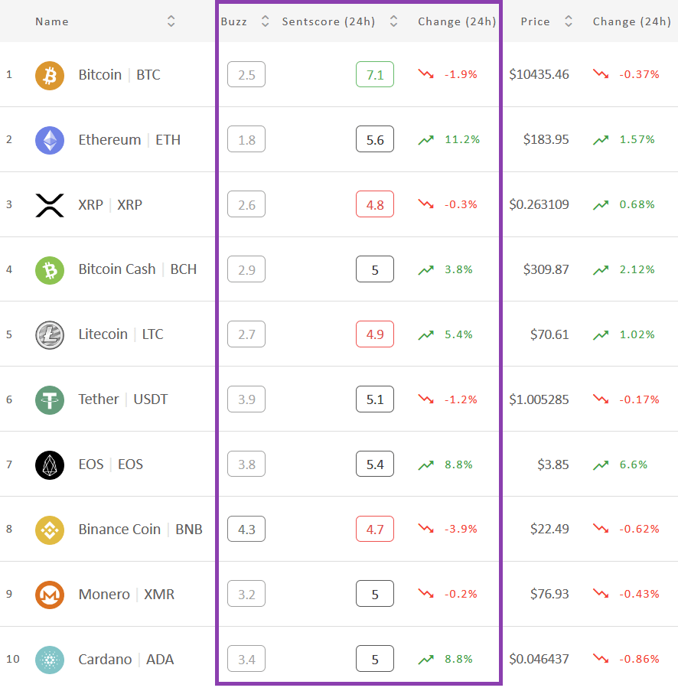
Task: Sort by Price column arrows
Action: pyautogui.click(x=569, y=21)
